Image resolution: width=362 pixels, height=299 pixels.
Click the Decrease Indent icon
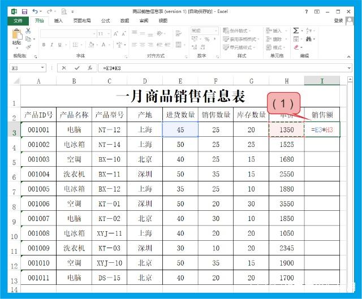click(160, 45)
